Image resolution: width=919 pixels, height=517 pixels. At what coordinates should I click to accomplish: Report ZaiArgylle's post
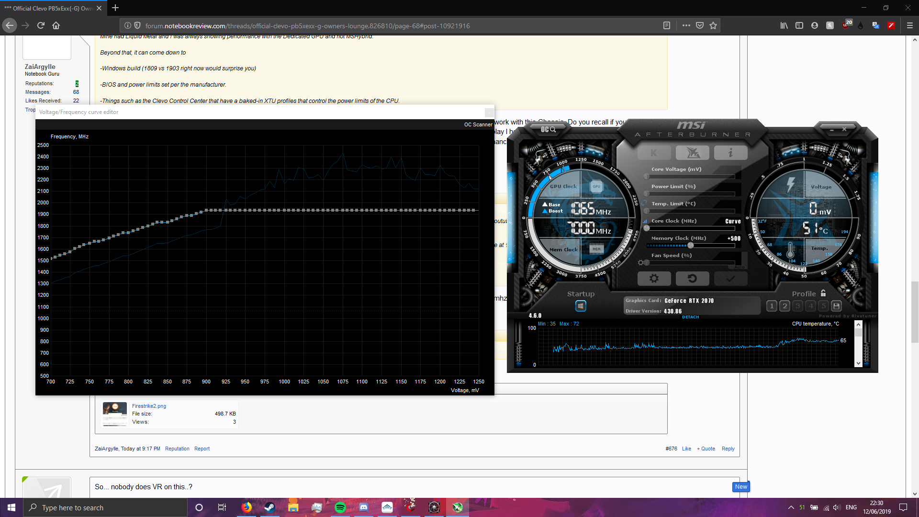click(x=202, y=449)
